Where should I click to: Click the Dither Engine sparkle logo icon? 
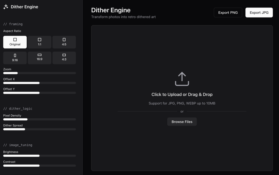6,7
